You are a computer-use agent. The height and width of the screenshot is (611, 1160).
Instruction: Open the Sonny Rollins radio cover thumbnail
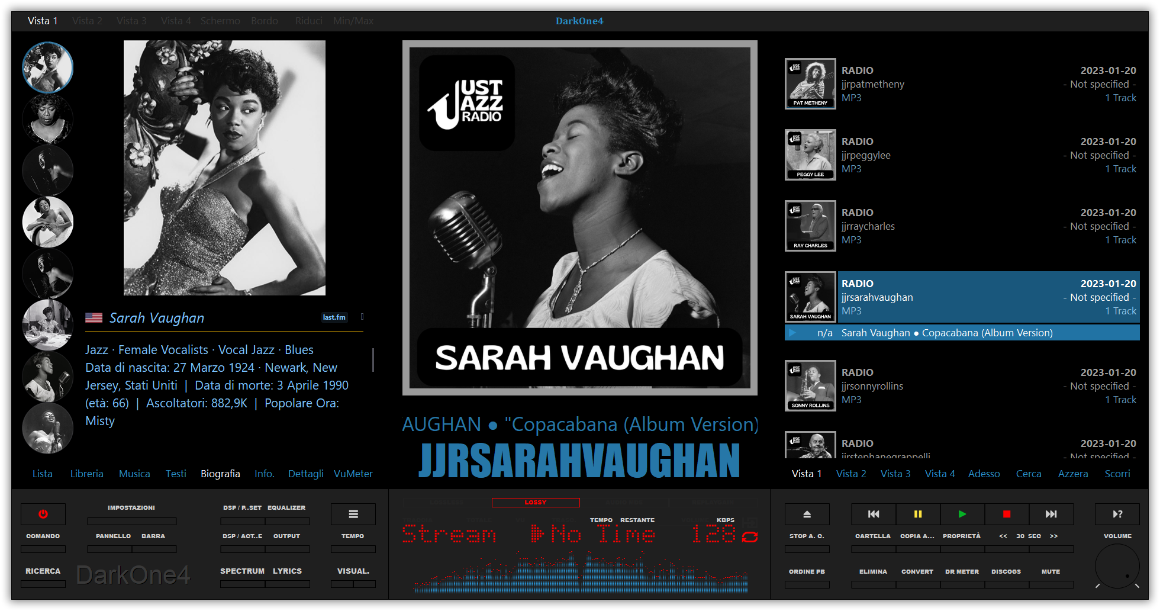tap(810, 385)
